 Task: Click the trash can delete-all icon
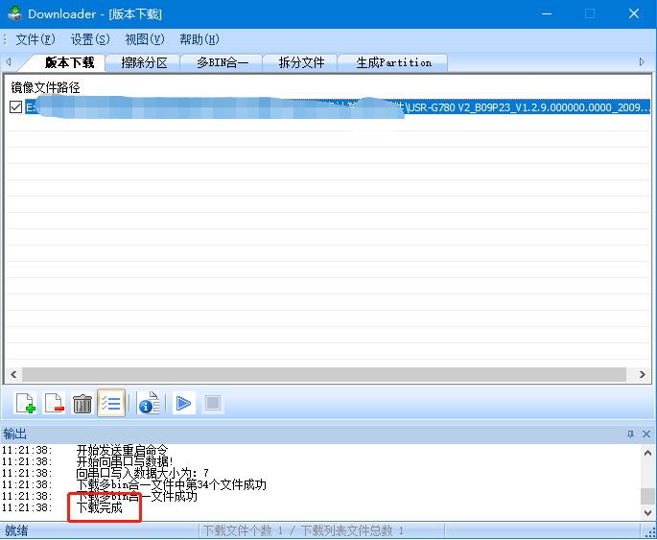click(x=82, y=404)
